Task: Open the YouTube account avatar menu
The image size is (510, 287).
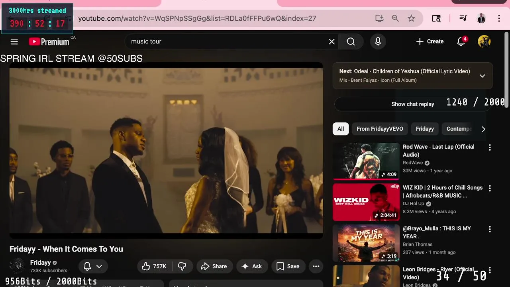Action: pyautogui.click(x=484, y=41)
